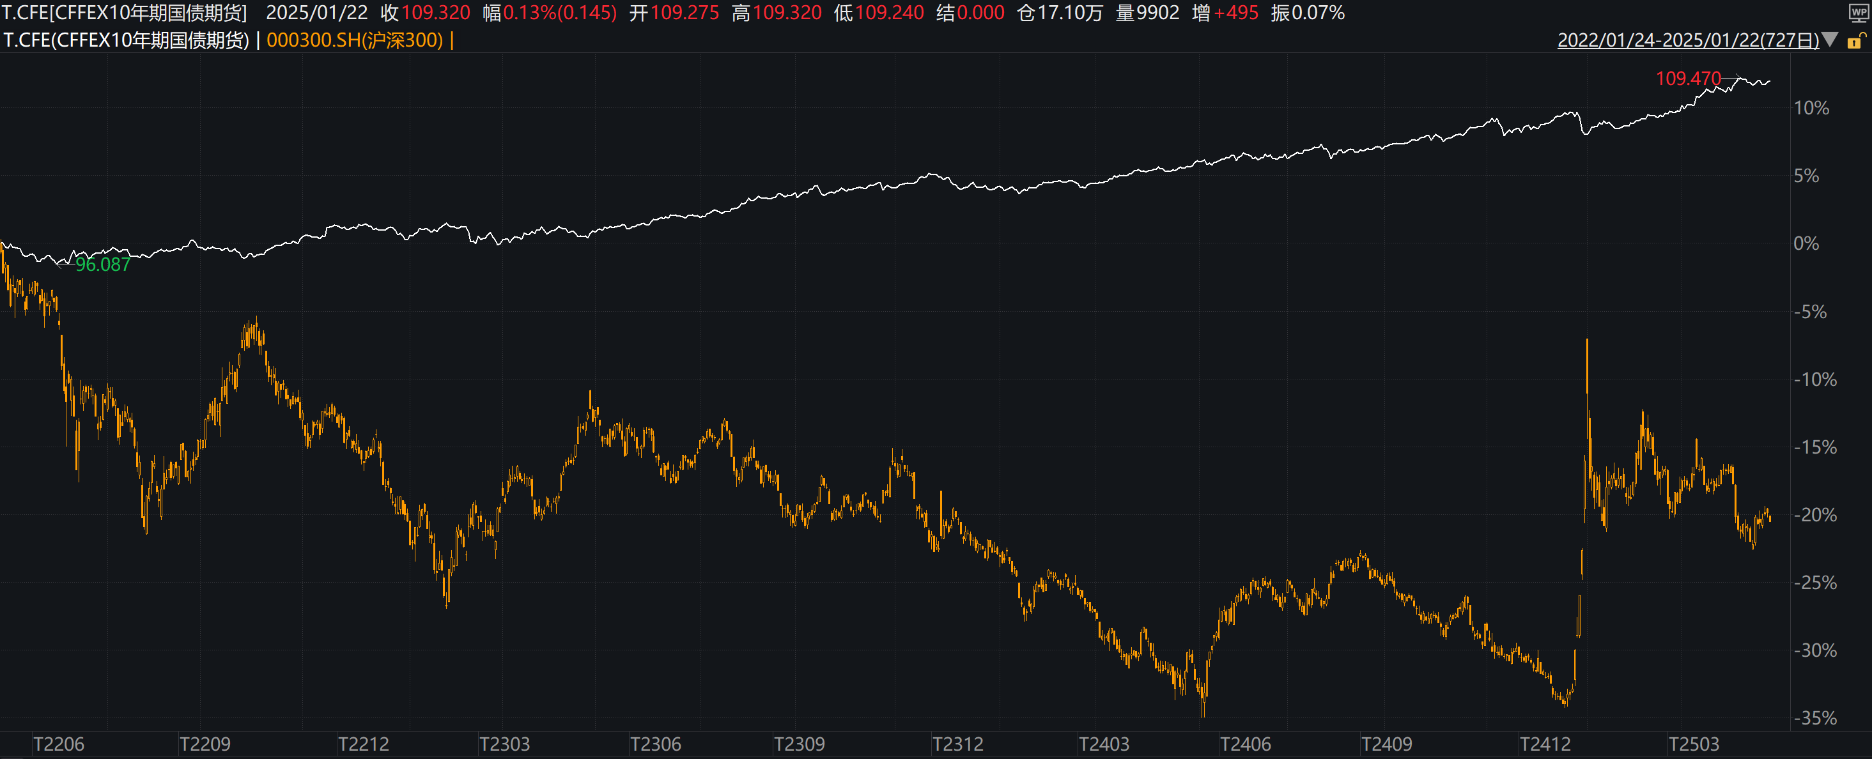Click the T2303 label on time axis
Image resolution: width=1872 pixels, height=759 pixels.
504,744
